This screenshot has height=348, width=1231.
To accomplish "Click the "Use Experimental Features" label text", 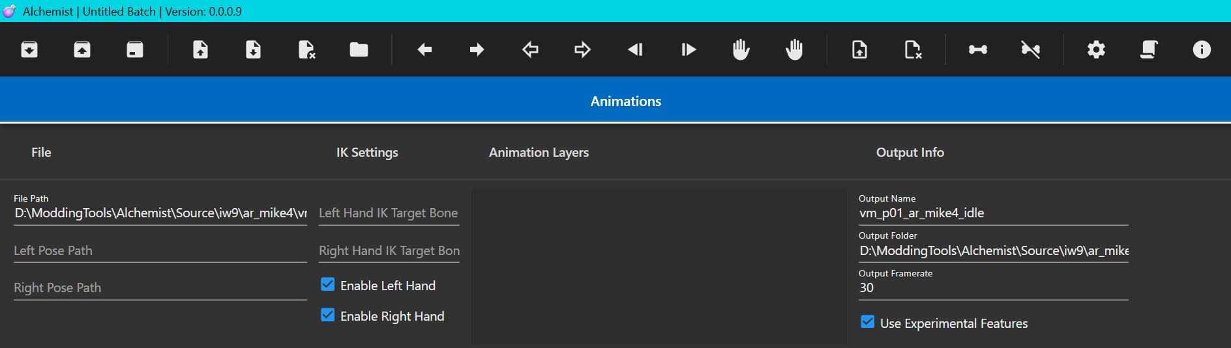I will (x=954, y=323).
